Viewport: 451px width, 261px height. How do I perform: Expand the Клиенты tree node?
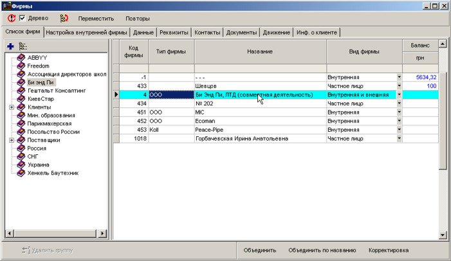click(12, 107)
